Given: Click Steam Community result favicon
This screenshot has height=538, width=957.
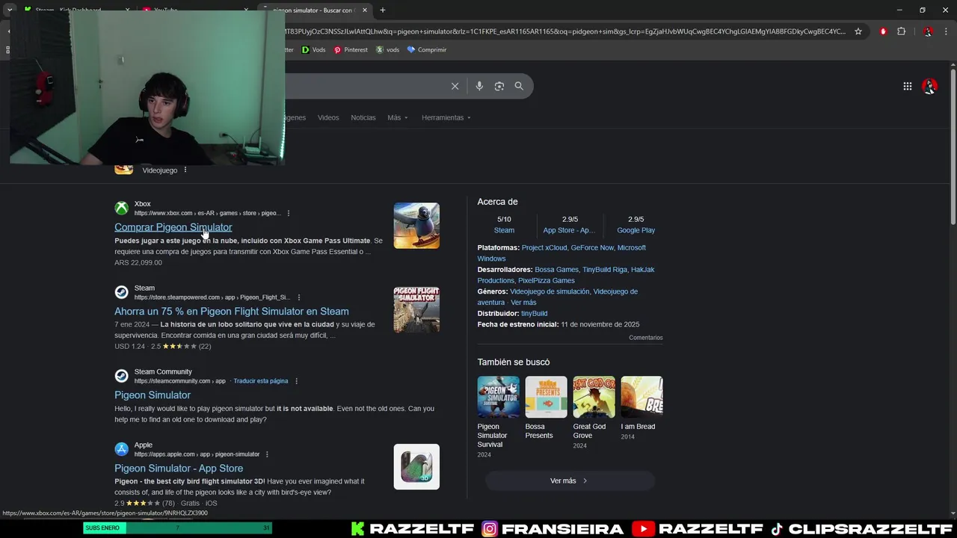Looking at the screenshot, I should click(121, 376).
